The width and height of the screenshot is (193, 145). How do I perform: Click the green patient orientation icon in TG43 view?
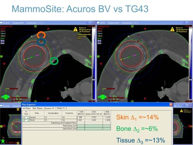tap(103, 97)
